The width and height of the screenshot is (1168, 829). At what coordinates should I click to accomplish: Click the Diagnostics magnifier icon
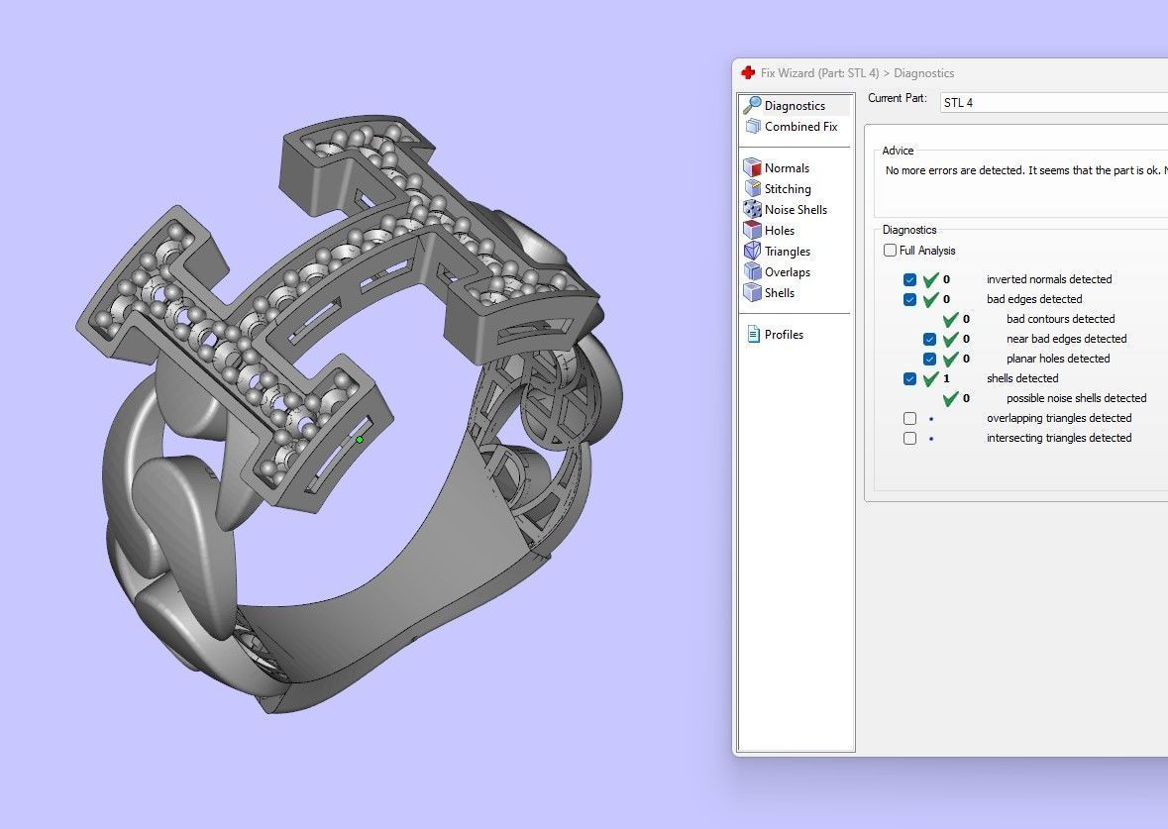click(x=752, y=105)
